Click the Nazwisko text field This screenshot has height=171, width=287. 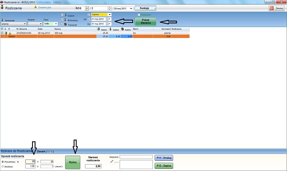point(136,157)
